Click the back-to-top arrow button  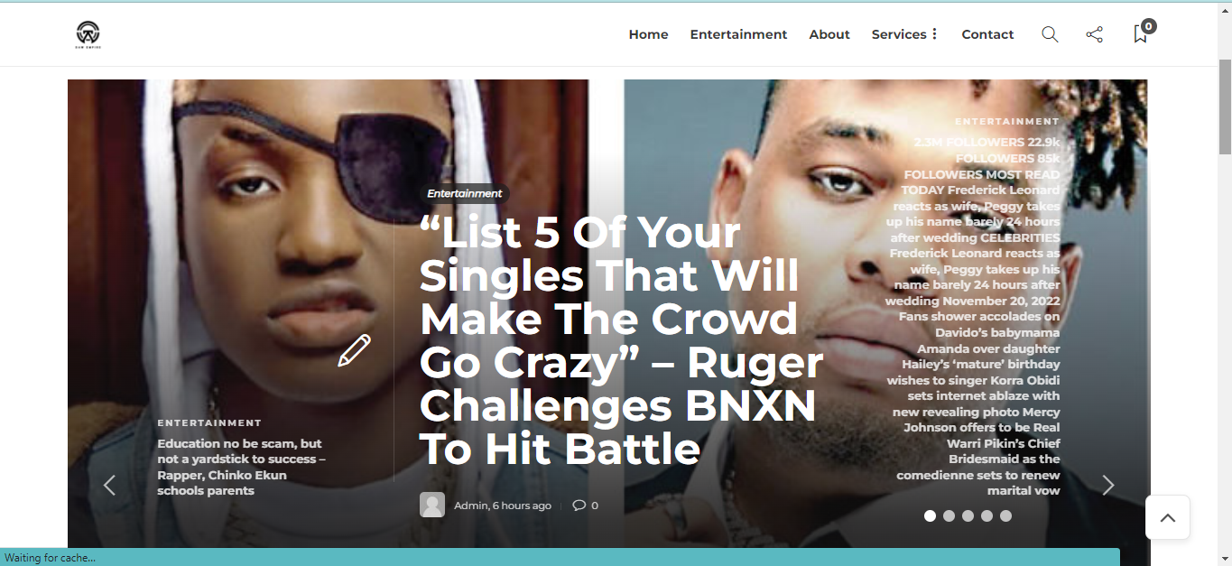coord(1168,517)
